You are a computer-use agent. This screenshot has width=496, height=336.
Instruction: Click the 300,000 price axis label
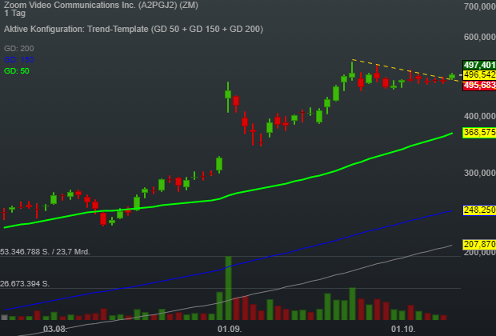[480, 173]
